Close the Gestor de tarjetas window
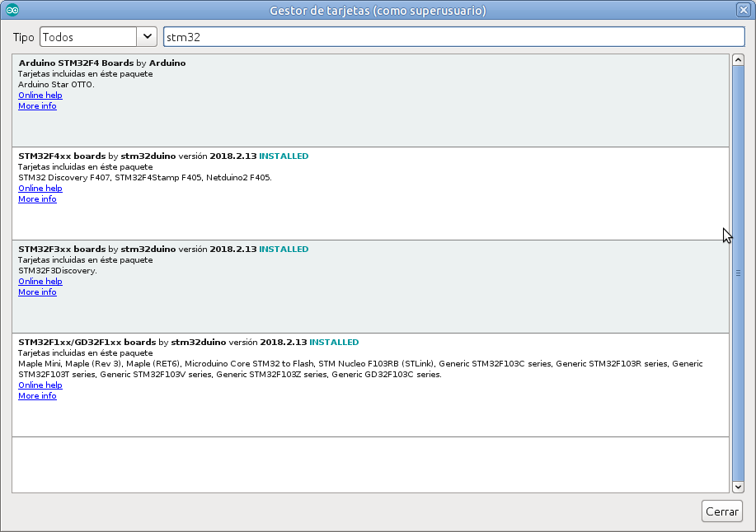 tap(743, 10)
